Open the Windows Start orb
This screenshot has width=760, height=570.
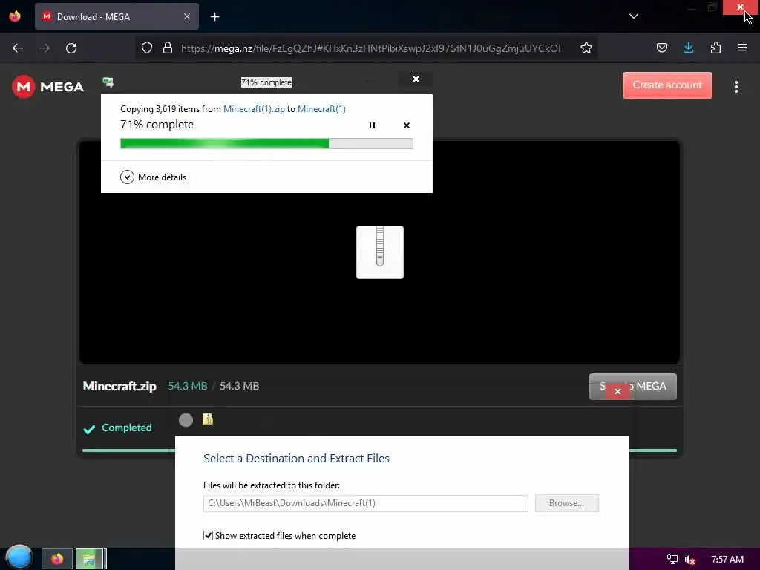[x=19, y=557]
